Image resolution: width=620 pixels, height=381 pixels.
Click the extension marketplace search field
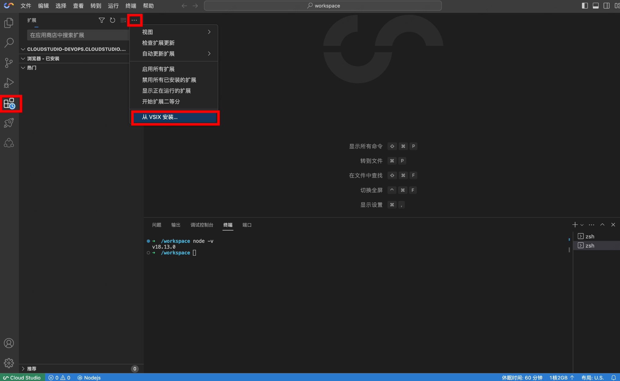click(x=78, y=35)
